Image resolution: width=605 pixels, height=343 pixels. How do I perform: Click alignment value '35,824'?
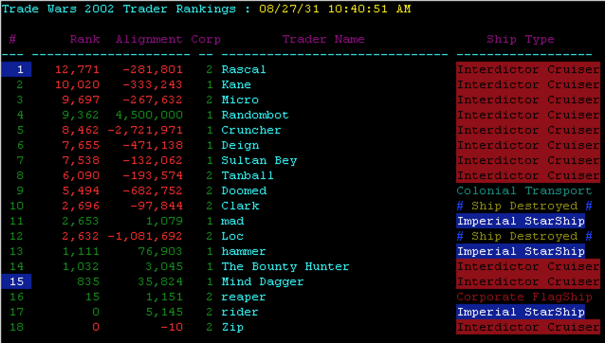(160, 281)
